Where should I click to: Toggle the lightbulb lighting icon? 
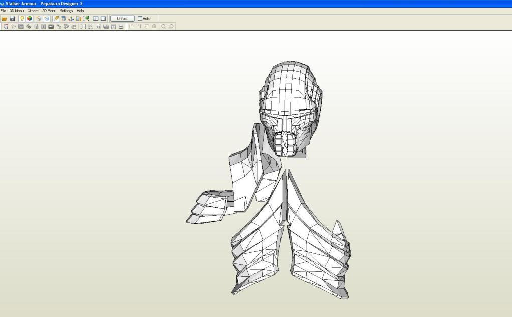(x=22, y=19)
